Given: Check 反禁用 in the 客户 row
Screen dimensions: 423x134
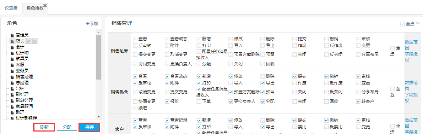Looking at the screenshot, I should click(x=326, y=127).
